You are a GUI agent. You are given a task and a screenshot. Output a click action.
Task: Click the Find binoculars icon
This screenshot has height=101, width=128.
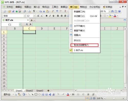pos(112,11)
